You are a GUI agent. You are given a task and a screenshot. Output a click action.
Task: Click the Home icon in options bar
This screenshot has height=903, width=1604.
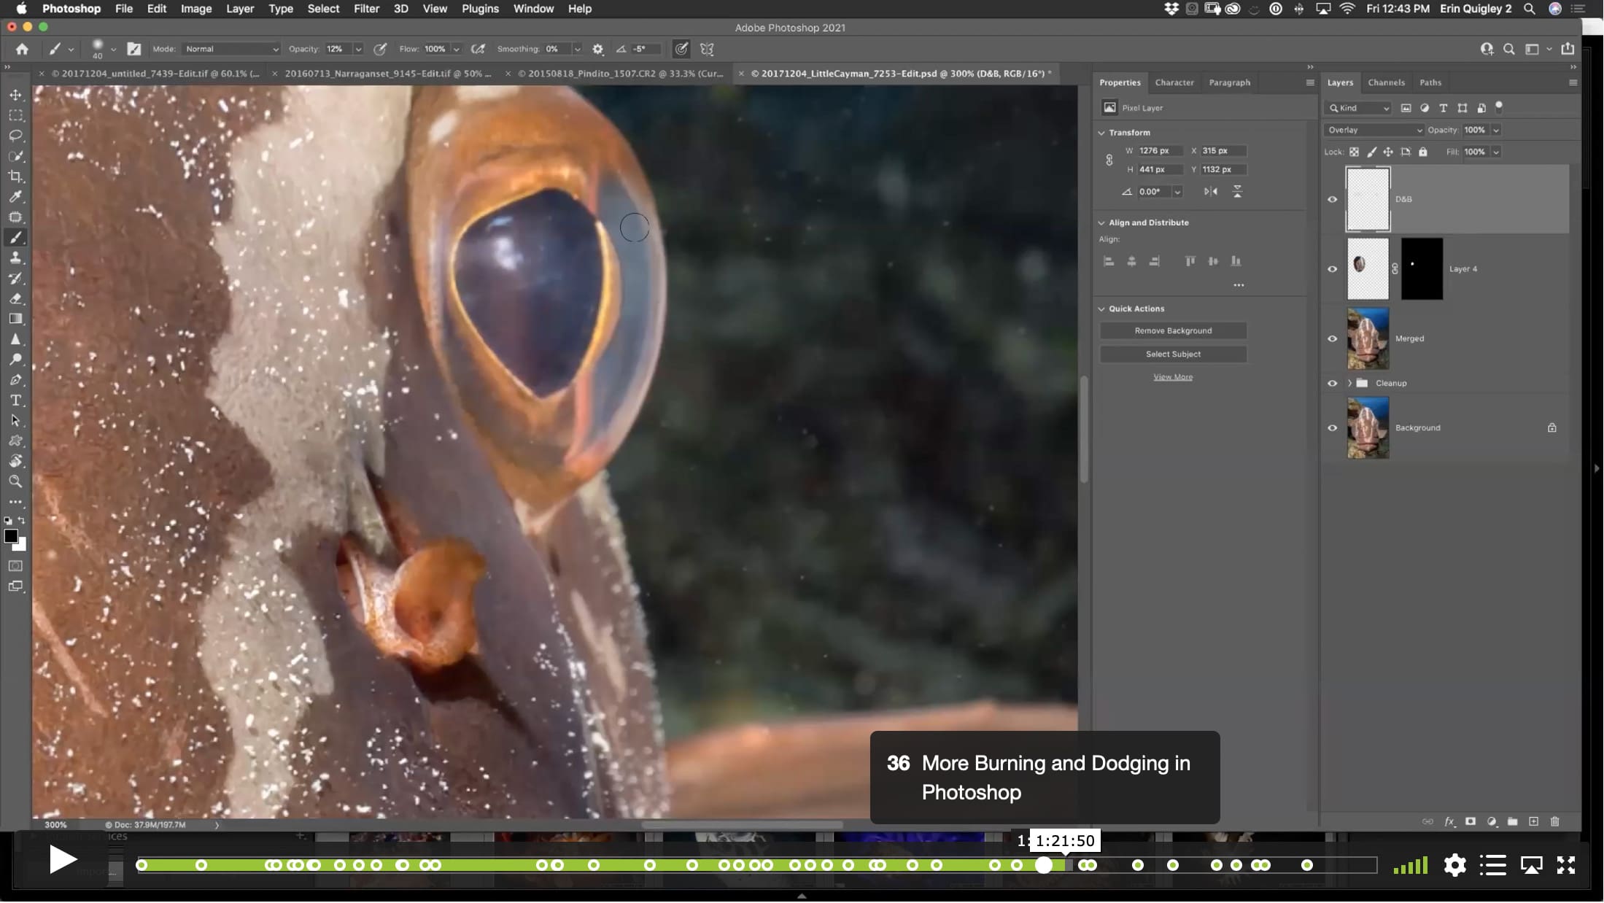pos(22,49)
